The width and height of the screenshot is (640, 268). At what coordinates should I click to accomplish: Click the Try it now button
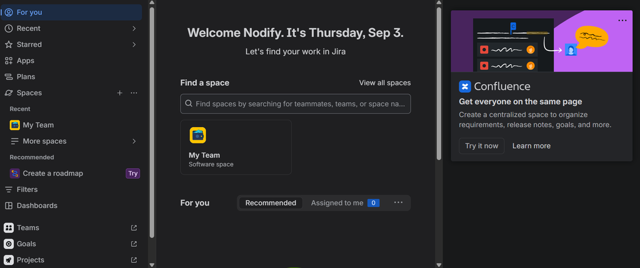(482, 146)
